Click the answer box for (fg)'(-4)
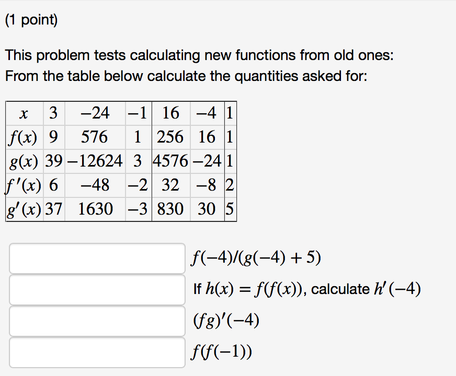This screenshot has width=456, height=376. (97, 320)
